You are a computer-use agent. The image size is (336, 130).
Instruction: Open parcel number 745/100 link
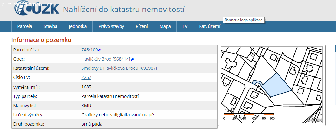coord(89,50)
